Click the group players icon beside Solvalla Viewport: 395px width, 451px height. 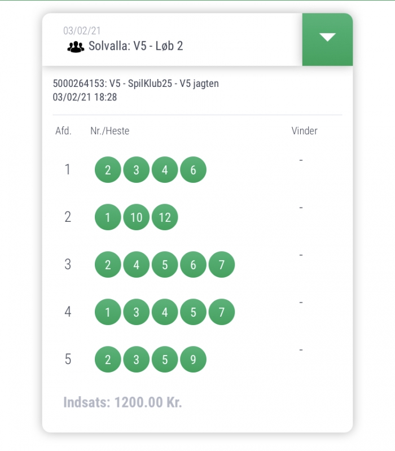point(76,47)
